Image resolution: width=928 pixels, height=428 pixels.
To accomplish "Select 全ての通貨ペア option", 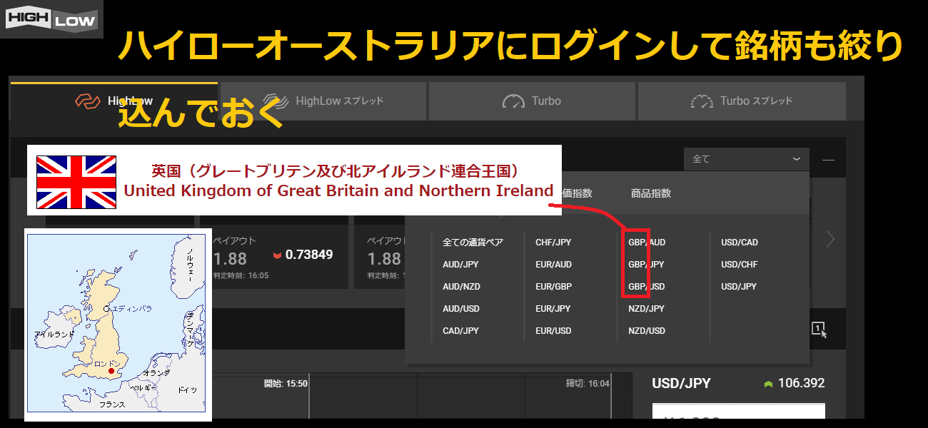I will [x=473, y=243].
